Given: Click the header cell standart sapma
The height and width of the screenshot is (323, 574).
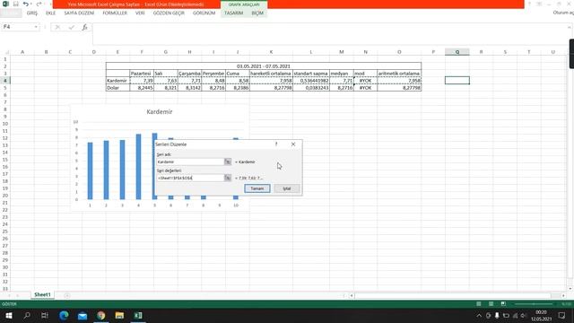Looking at the screenshot, I should click(311, 74).
